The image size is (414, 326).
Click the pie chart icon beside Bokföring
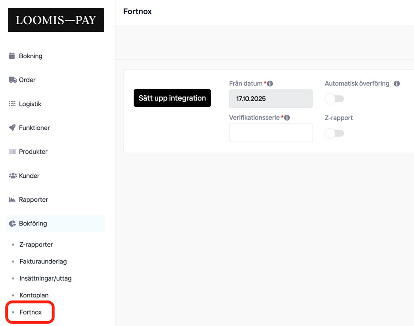tap(12, 224)
